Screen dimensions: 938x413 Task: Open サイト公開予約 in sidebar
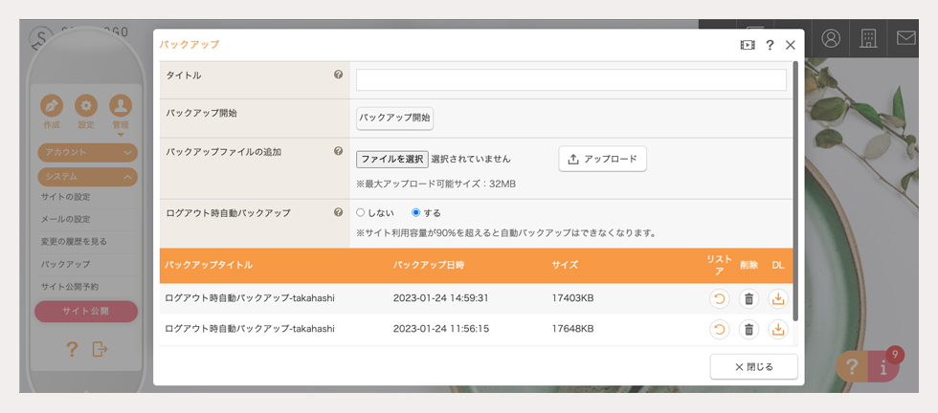click(70, 286)
